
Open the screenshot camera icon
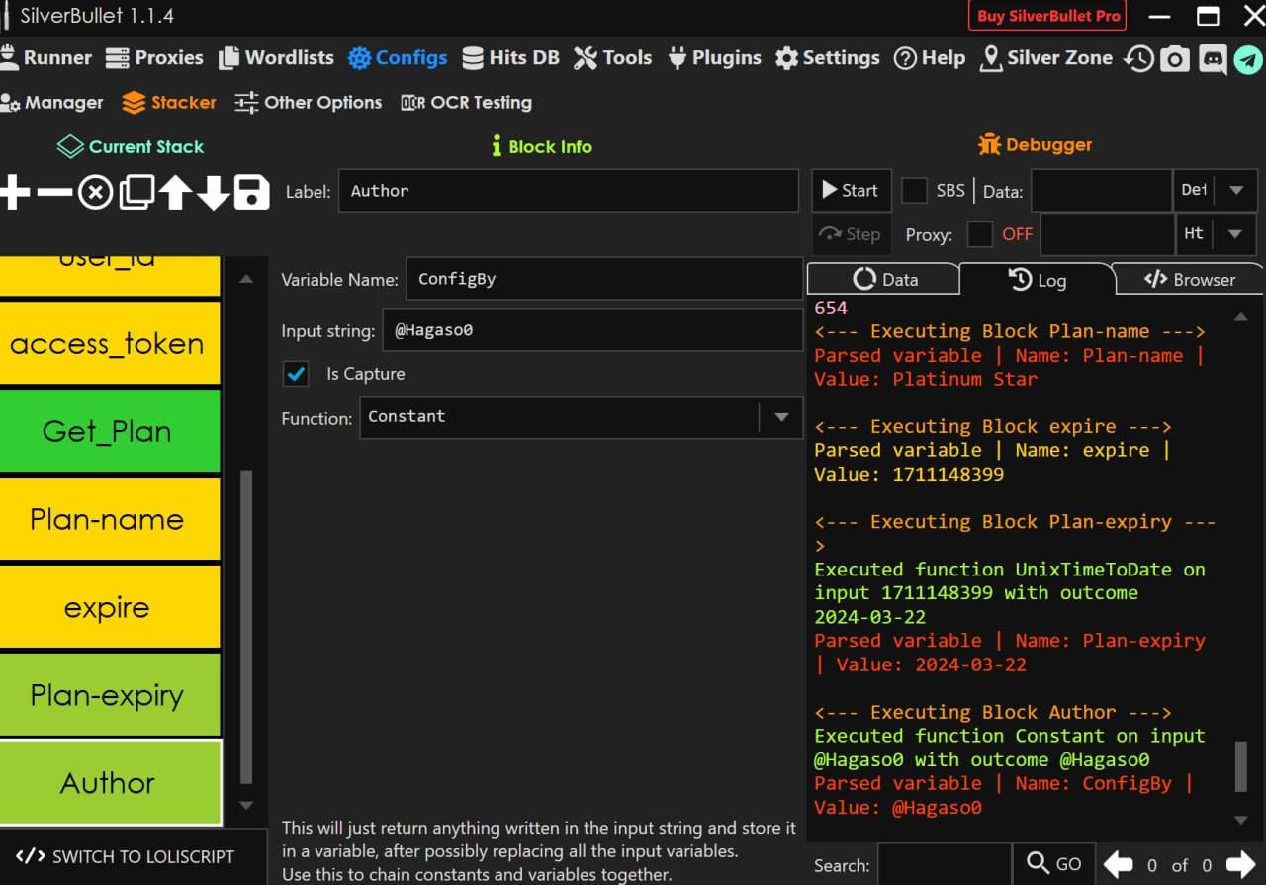coord(1174,59)
